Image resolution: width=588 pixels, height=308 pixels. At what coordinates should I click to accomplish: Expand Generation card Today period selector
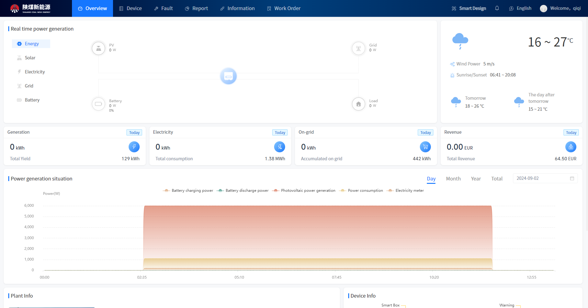[134, 132]
